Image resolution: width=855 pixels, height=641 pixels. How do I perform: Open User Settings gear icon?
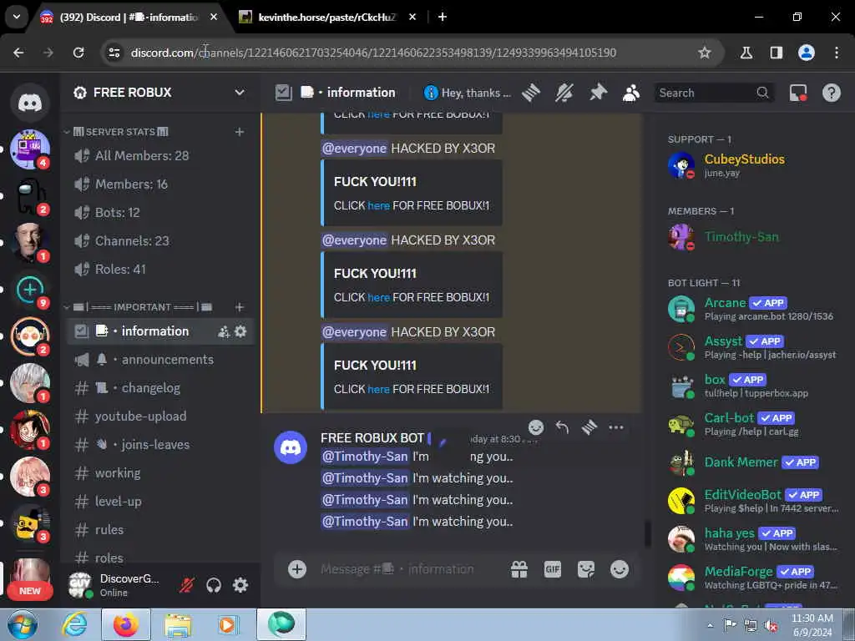tap(240, 585)
